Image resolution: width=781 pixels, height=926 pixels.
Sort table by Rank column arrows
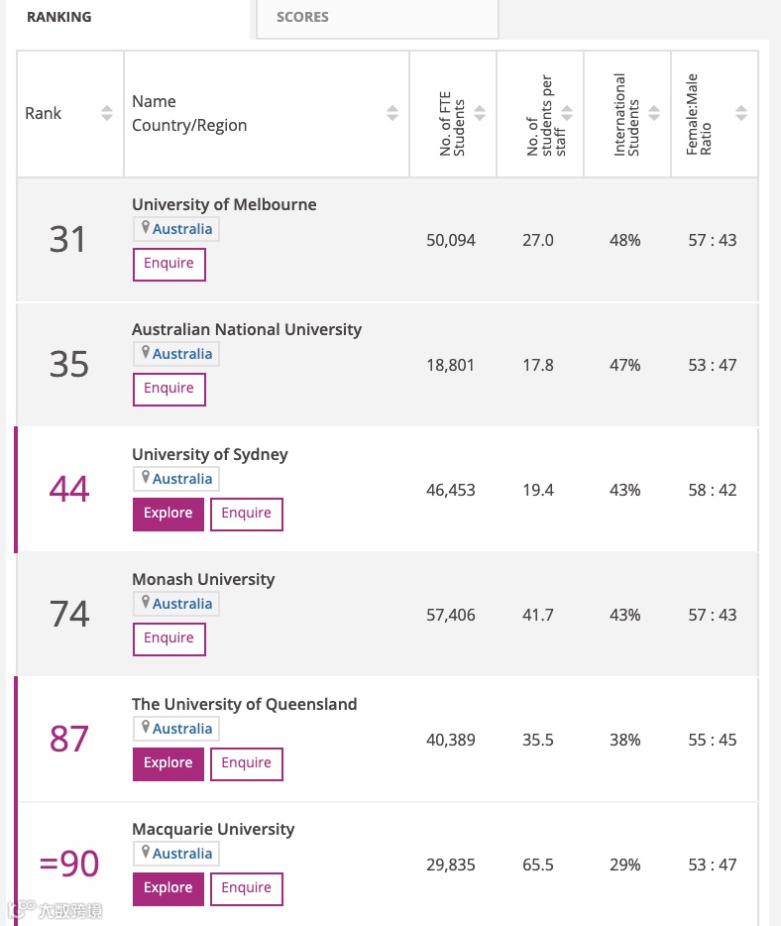coord(107,114)
